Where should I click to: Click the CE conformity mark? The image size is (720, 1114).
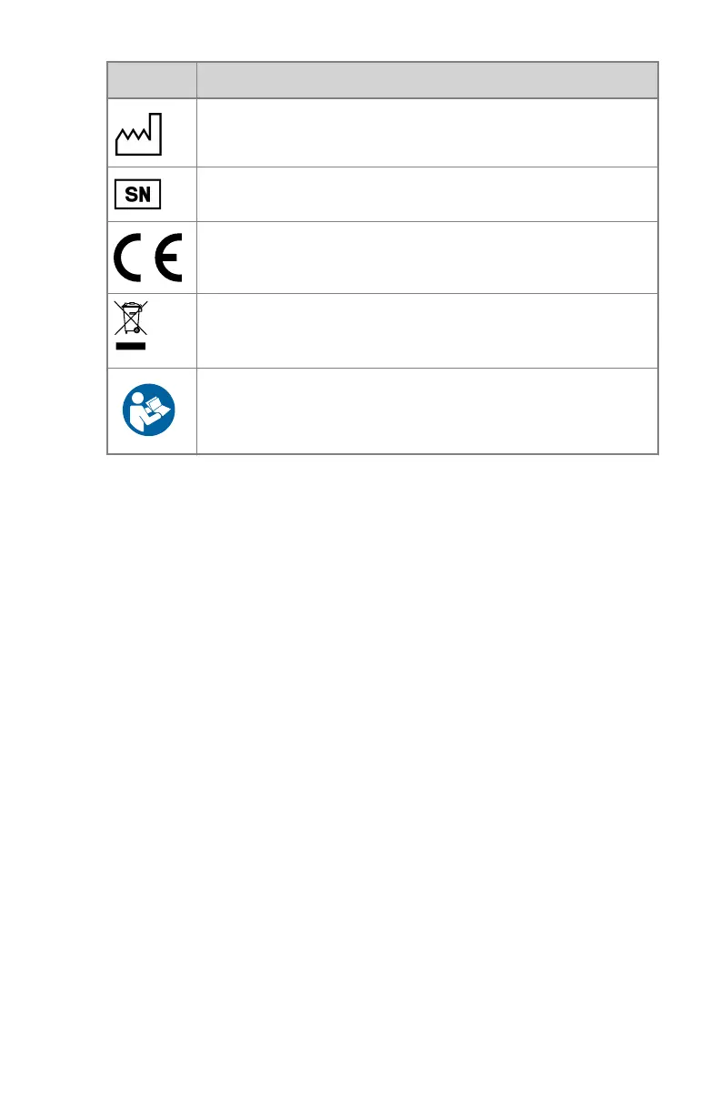[149, 258]
